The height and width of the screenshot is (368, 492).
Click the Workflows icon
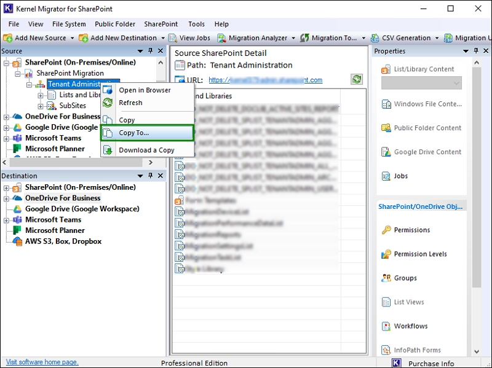386,326
